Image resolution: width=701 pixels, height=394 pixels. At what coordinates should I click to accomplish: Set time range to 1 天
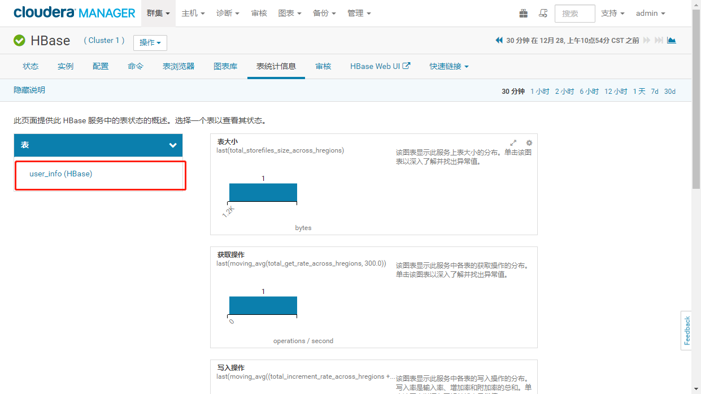[x=639, y=91]
